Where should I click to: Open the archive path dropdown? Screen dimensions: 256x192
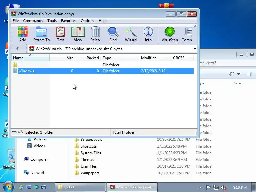click(195, 49)
